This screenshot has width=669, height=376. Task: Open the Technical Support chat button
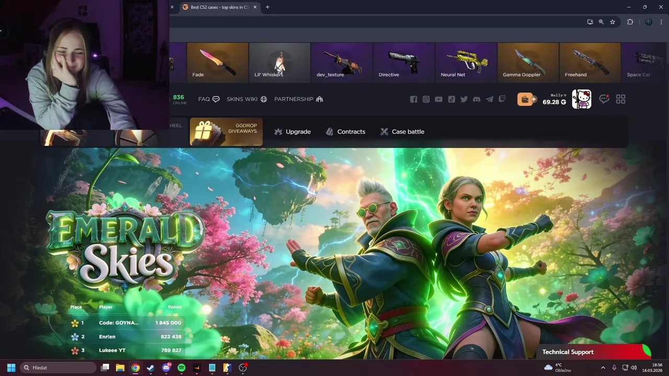point(593,352)
